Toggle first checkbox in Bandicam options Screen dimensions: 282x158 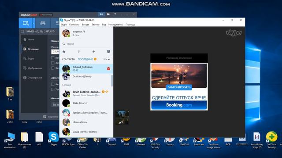coord(53,57)
